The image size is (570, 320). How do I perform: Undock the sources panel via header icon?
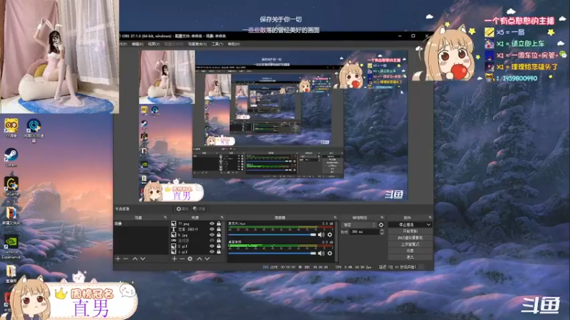(x=222, y=218)
